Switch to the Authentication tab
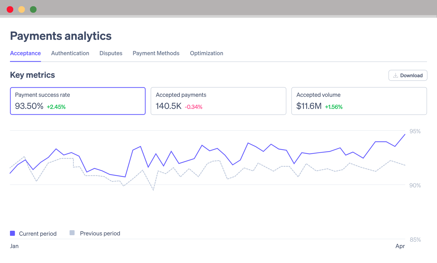This screenshot has height=263, width=437. coord(70,53)
